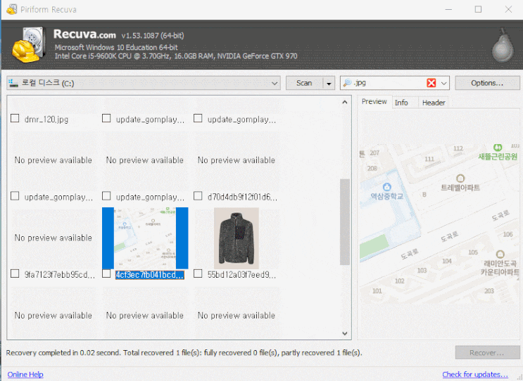Click the red X clear filter icon

[x=431, y=83]
